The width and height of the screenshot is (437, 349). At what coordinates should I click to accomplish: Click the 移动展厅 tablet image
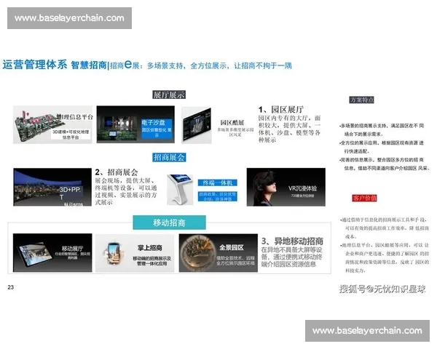coord(52,253)
